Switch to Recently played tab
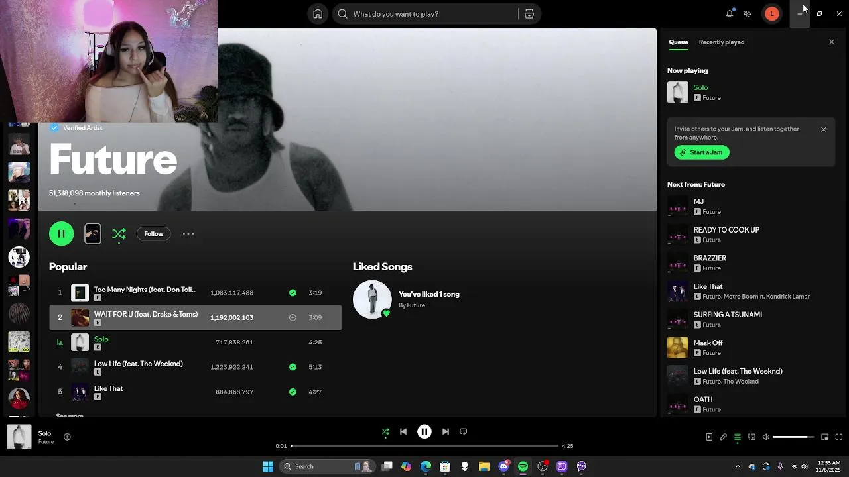Viewport: 849px width, 477px height. (x=721, y=42)
